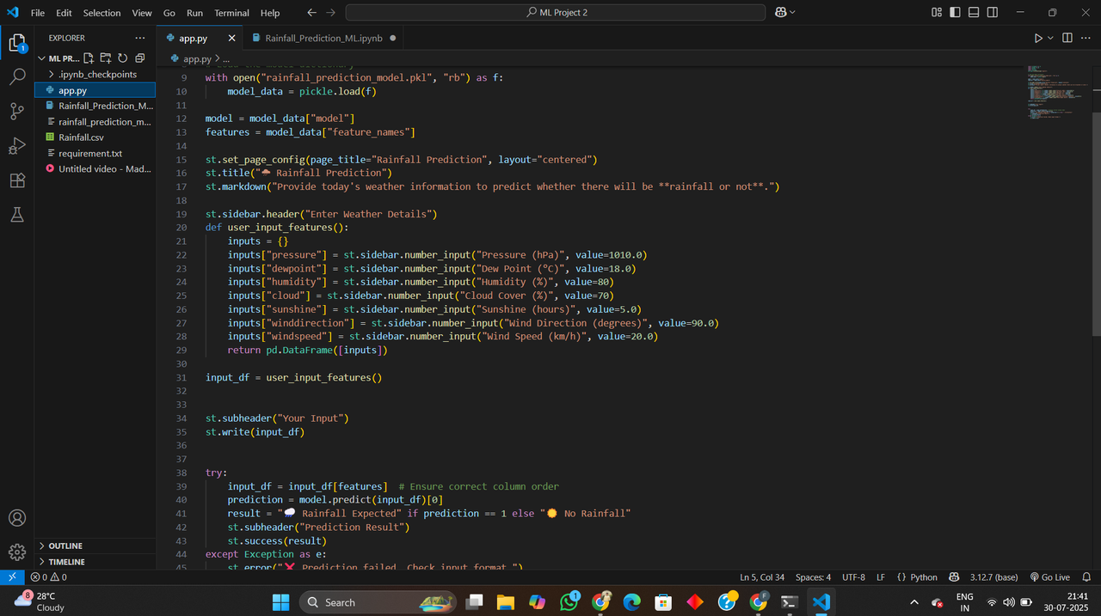Open Microsoft Edge from the taskbar

[632, 602]
